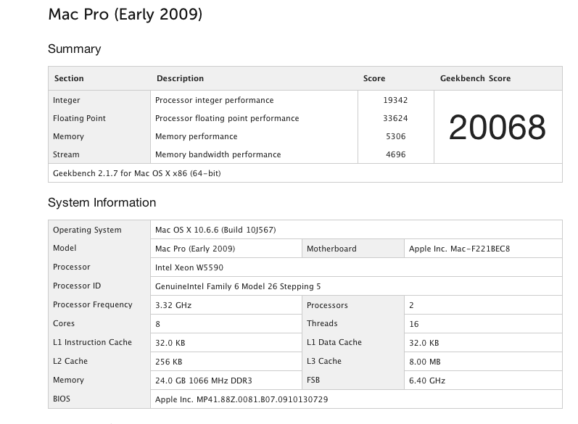Select the 'Summary' heading

pyautogui.click(x=75, y=49)
